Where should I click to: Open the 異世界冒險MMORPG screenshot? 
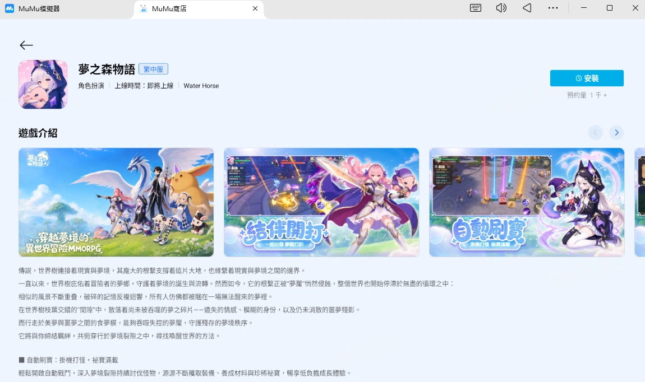click(116, 202)
